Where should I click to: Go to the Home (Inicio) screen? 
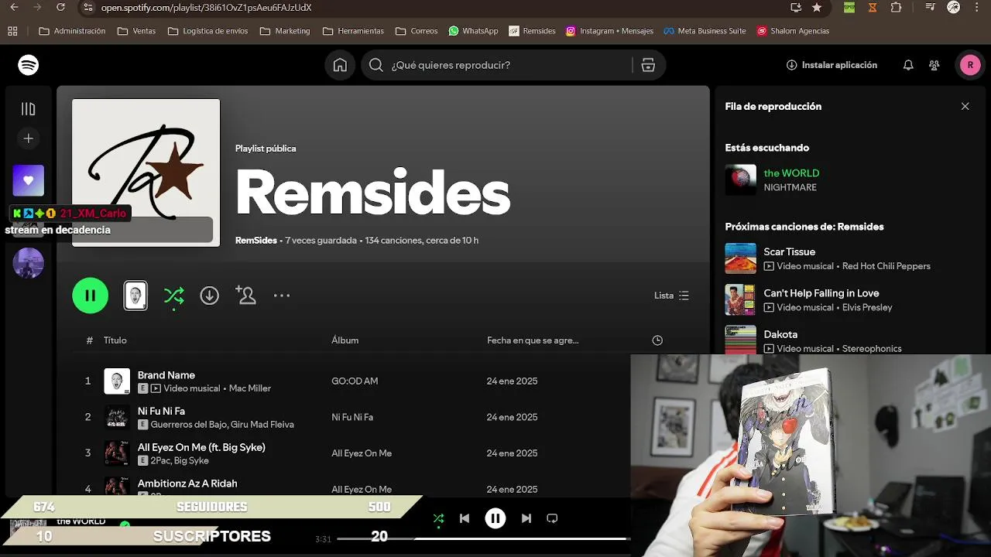(x=340, y=65)
